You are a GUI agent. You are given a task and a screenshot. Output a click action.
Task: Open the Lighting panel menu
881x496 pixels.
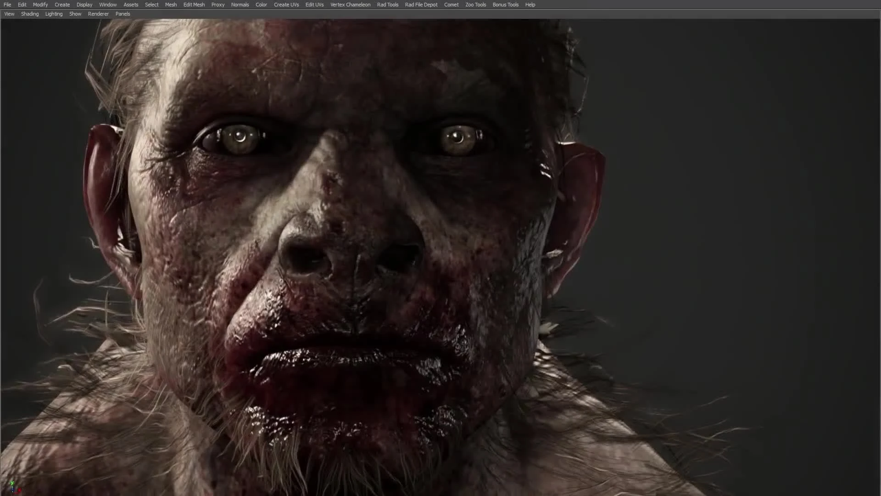pos(54,14)
